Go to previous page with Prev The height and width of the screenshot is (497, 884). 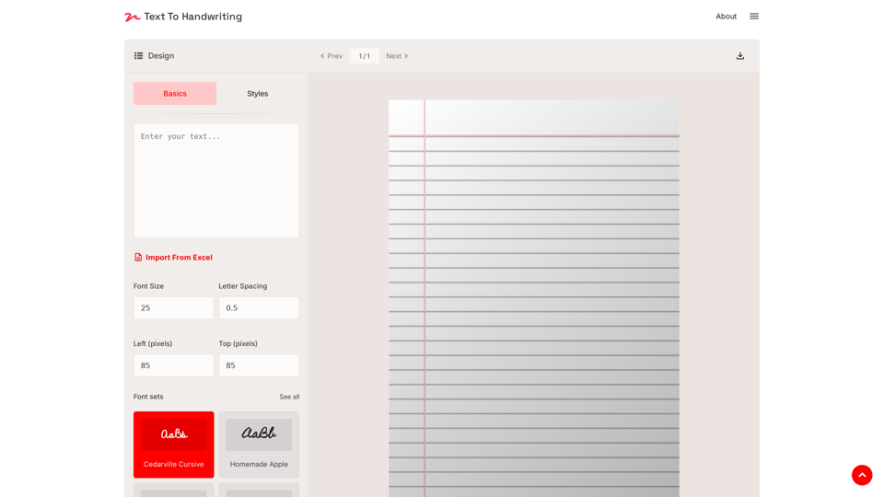pyautogui.click(x=331, y=56)
